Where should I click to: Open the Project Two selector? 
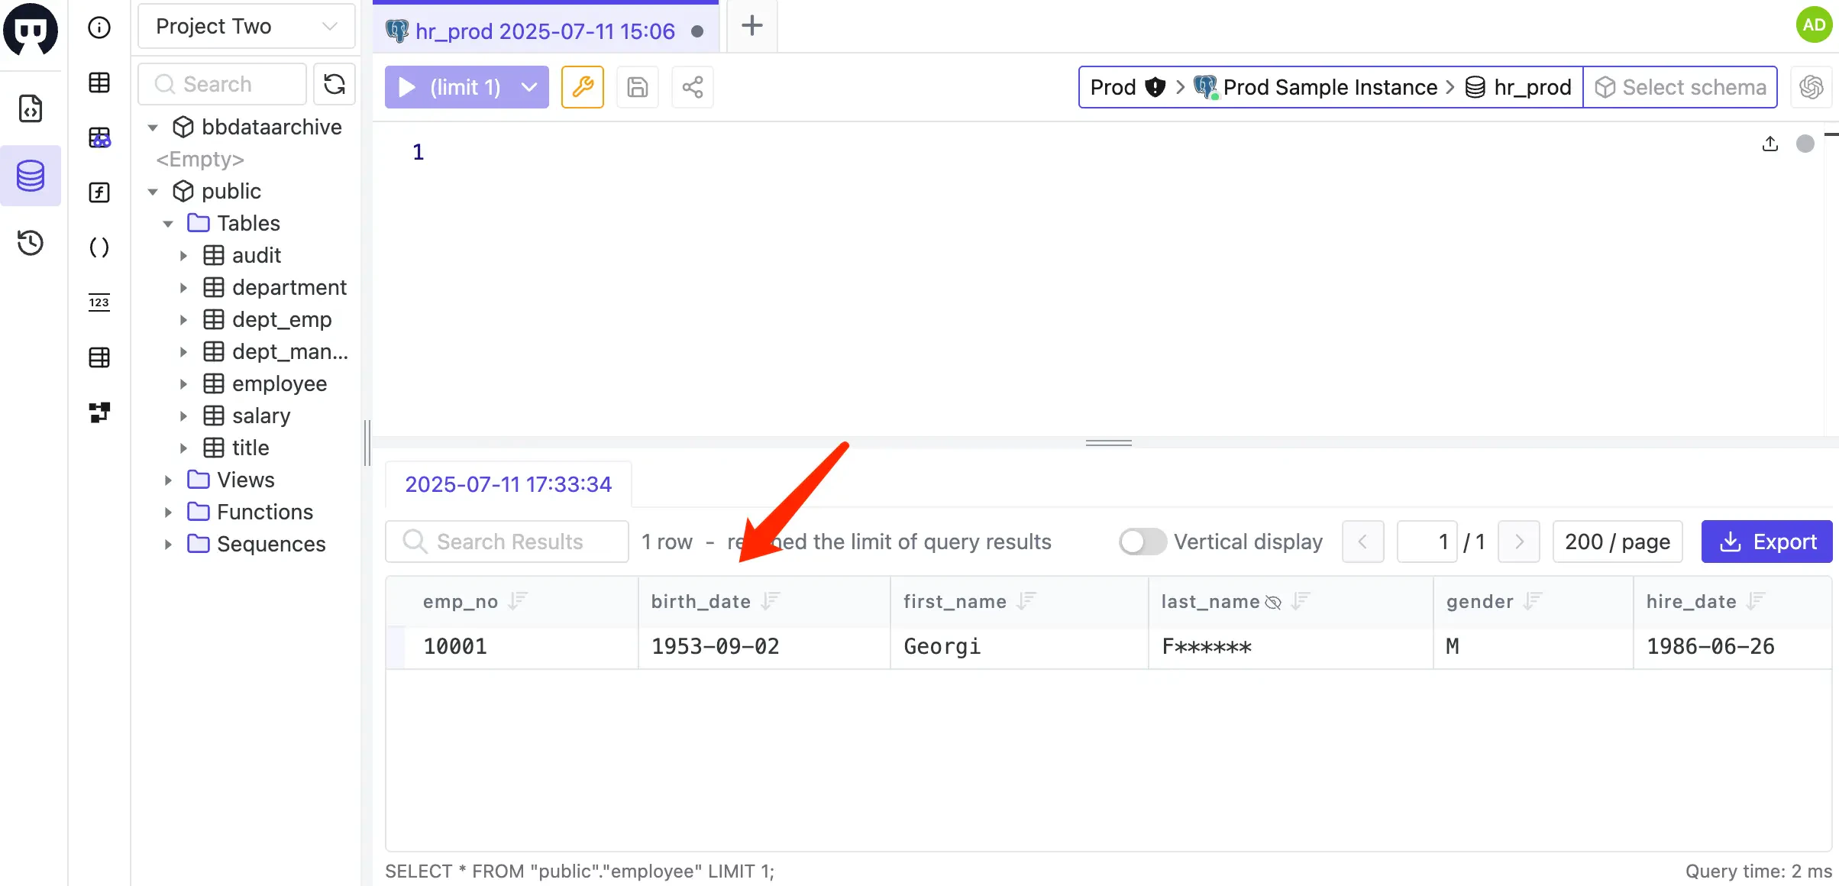click(x=246, y=25)
